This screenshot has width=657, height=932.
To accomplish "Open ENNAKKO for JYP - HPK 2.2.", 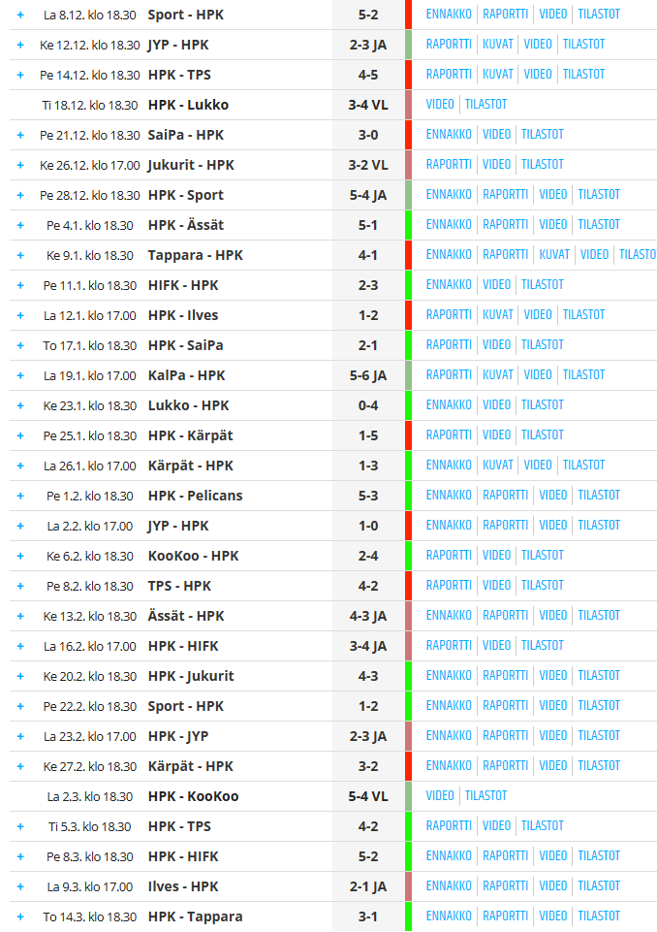I will [x=449, y=526].
